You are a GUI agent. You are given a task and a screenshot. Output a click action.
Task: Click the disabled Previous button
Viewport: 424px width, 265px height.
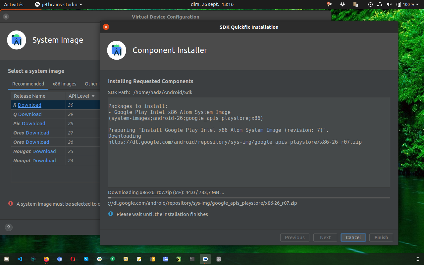click(x=295, y=238)
